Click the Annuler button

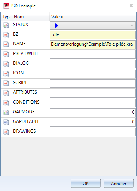[x=119, y=183]
